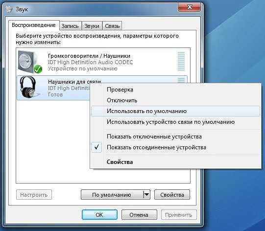The height and width of the screenshot is (231, 265).
Task: Click the Готов status text
Action: coord(55,94)
